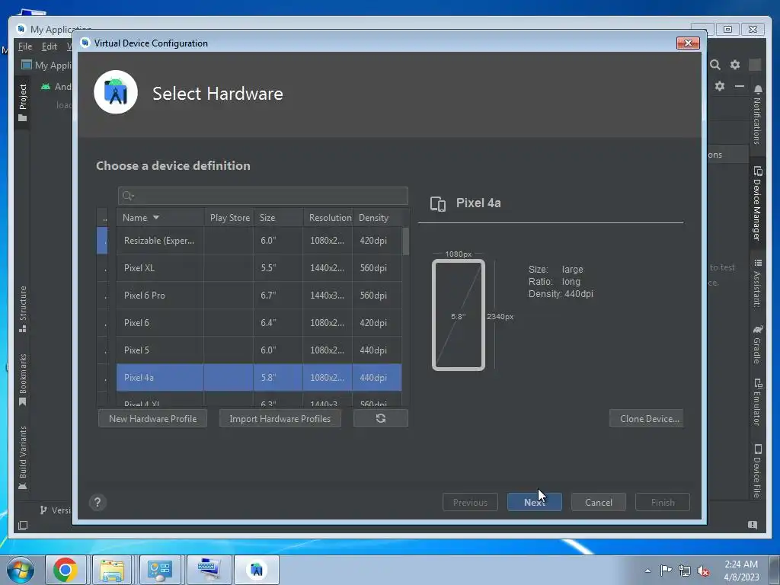Image resolution: width=780 pixels, height=585 pixels.
Task: Click the Version Control branch icon
Action: pos(43,510)
